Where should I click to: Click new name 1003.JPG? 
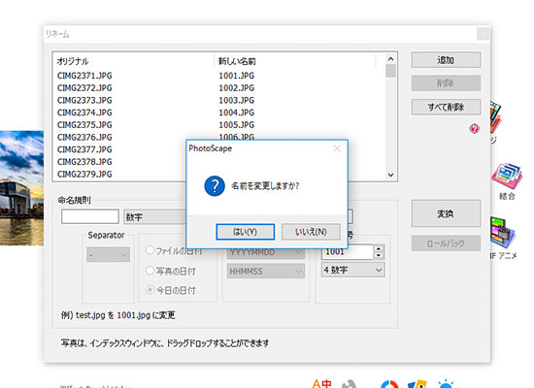[x=237, y=100]
